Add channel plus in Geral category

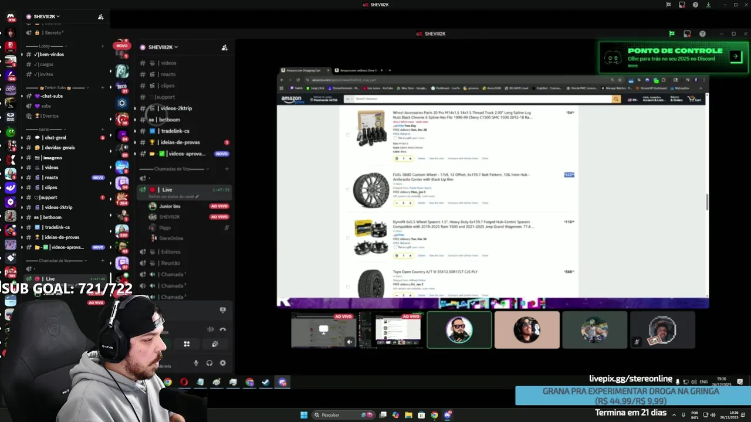[x=102, y=129]
